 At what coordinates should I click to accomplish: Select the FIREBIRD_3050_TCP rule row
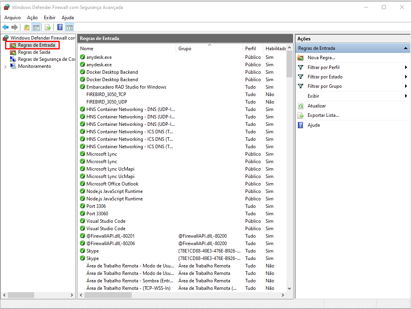point(106,95)
